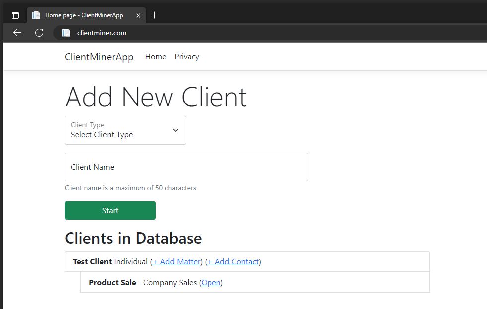Image resolution: width=487 pixels, height=309 pixels.
Task: Click the tab overview icon top-left
Action: [15, 14]
